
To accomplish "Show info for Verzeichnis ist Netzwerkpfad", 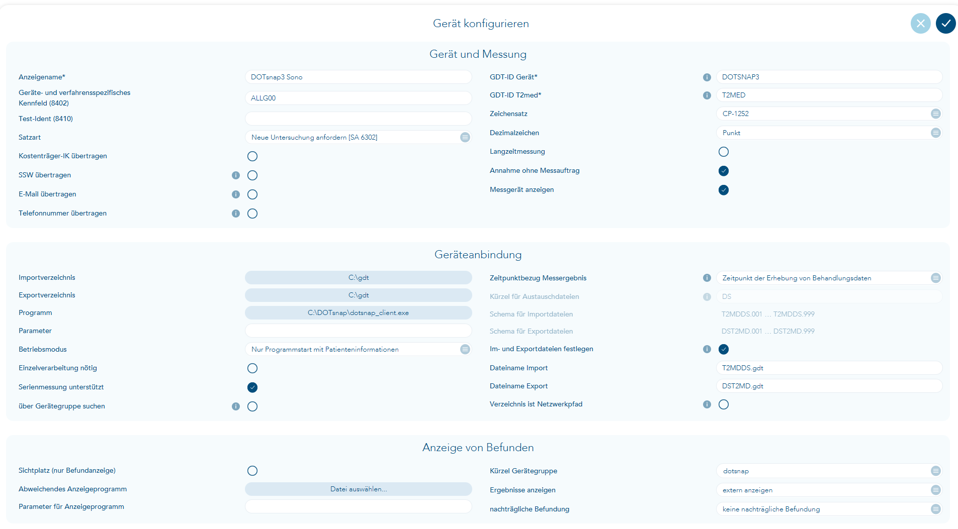I will pyautogui.click(x=707, y=404).
